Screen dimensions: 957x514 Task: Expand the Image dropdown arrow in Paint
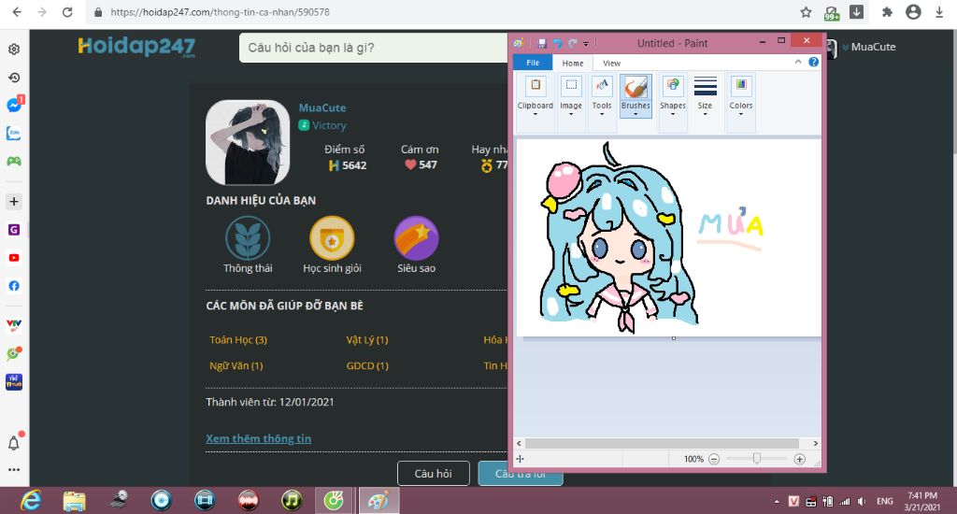[571, 114]
